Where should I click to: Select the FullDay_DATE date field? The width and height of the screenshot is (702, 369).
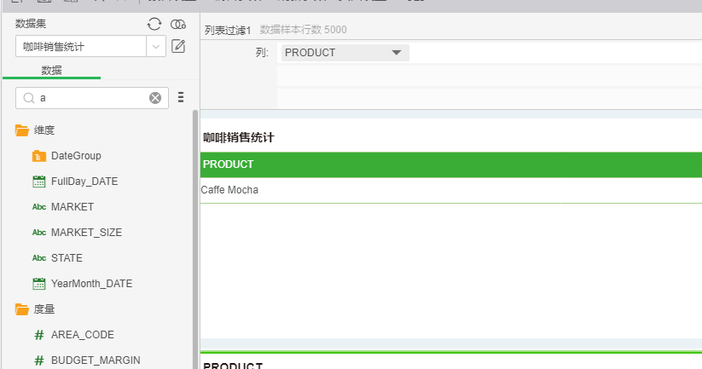pyautogui.click(x=84, y=182)
